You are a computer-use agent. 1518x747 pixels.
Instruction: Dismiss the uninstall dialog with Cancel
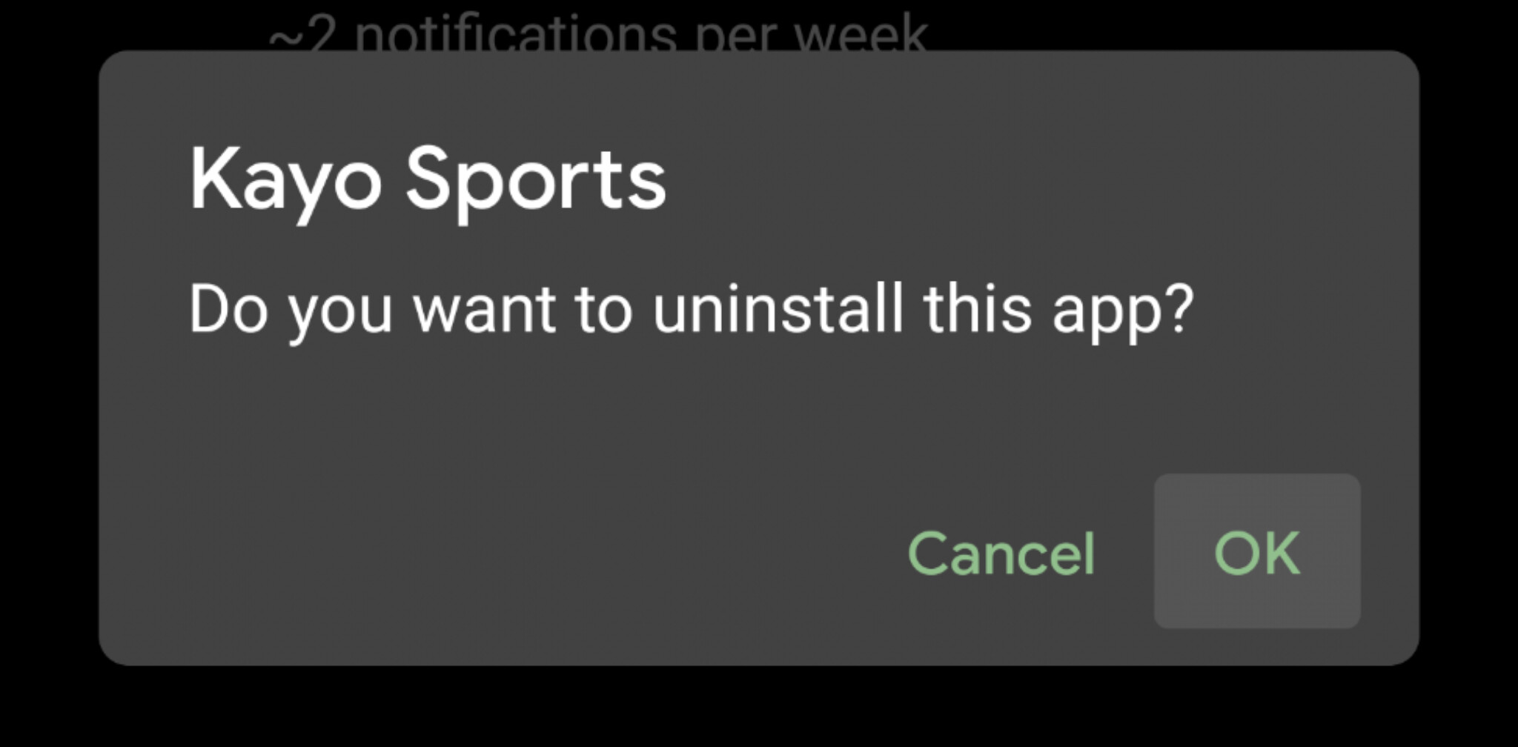(1001, 553)
